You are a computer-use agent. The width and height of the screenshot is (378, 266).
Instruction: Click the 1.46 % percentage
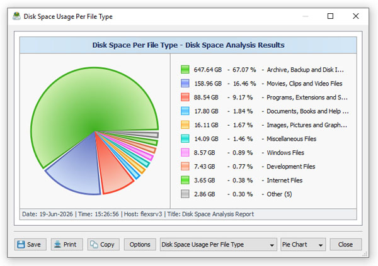(x=243, y=139)
